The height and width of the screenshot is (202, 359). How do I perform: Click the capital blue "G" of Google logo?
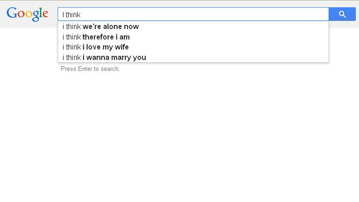click(12, 13)
